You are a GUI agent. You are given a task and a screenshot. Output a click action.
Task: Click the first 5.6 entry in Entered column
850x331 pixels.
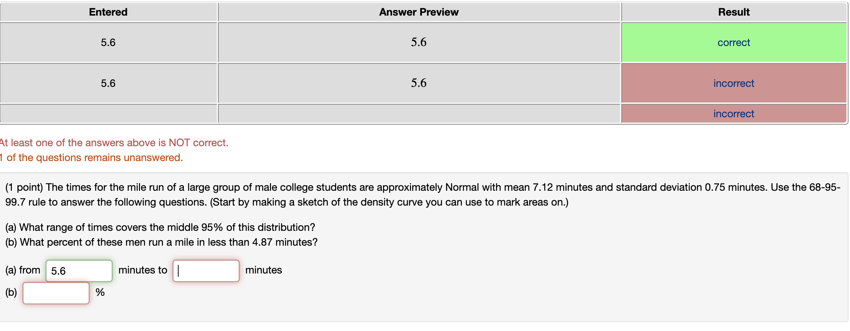[108, 42]
